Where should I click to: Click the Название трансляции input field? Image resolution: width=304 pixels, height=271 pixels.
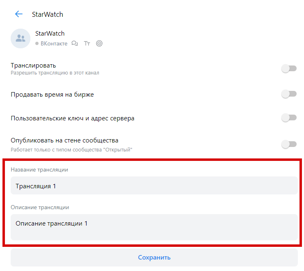pyautogui.click(x=154, y=186)
